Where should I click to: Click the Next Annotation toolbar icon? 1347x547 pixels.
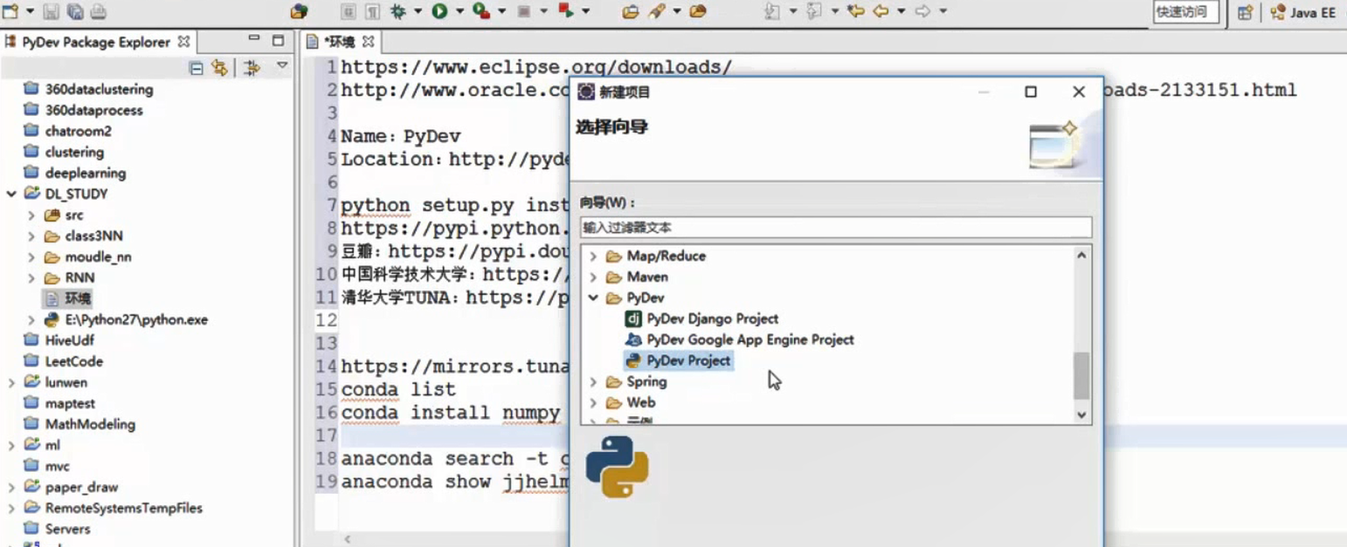772,11
